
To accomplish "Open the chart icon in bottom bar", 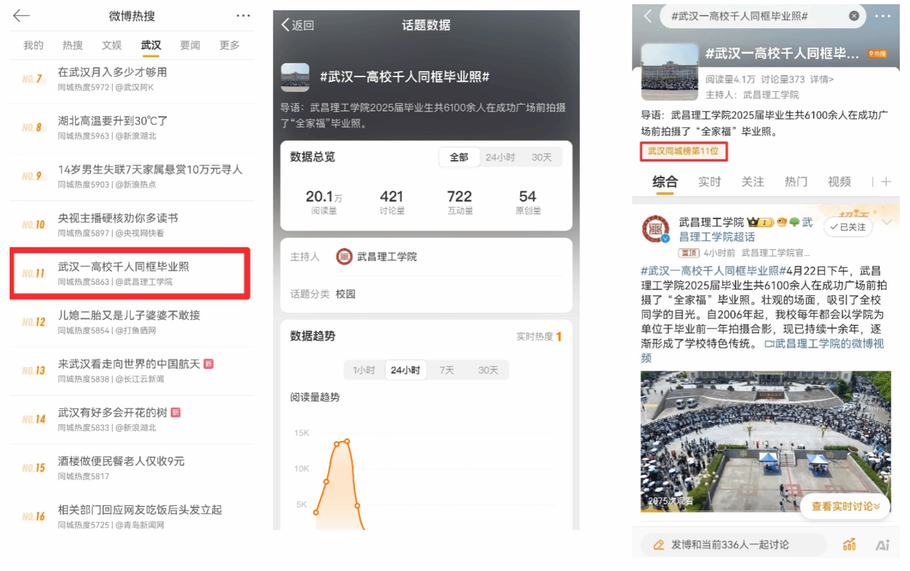I will (849, 545).
